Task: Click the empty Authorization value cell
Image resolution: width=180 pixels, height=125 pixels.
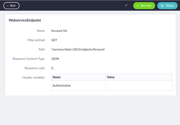Action: click(139, 85)
